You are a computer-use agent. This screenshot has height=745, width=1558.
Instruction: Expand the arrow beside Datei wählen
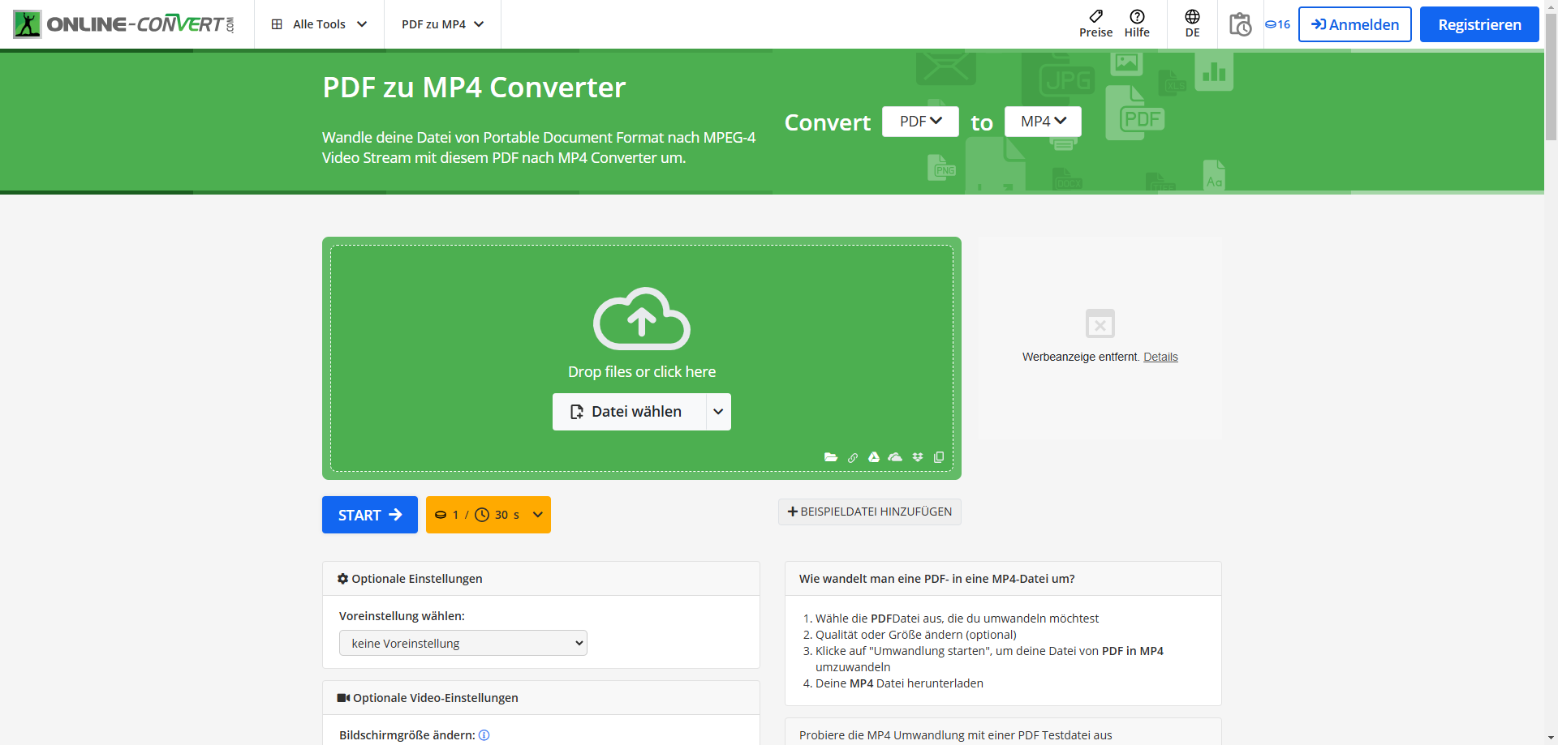click(719, 412)
